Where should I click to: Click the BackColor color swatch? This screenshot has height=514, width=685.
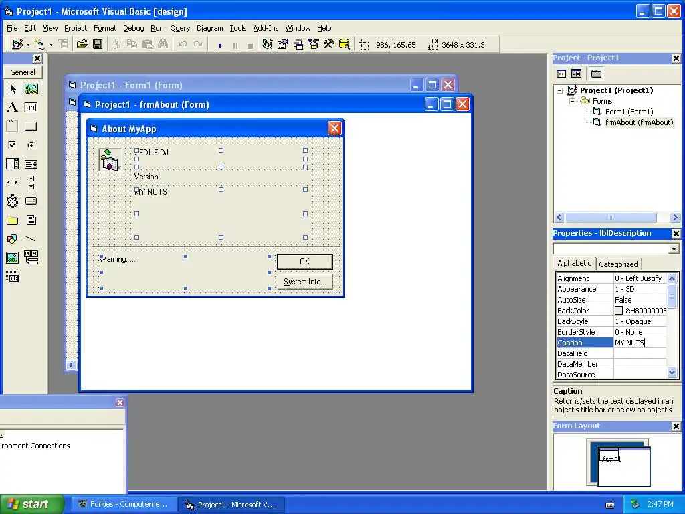point(619,311)
